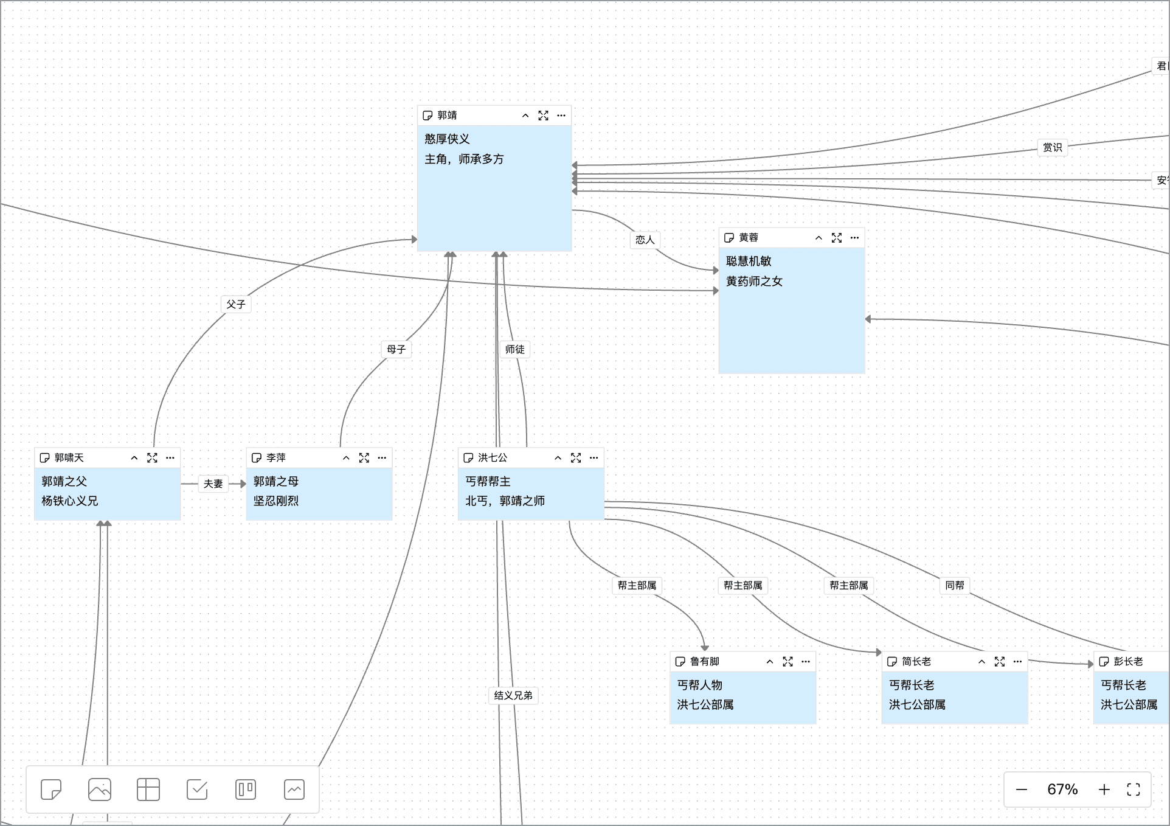Maximize the 鲁有脚 card
This screenshot has width=1170, height=826.
(788, 662)
